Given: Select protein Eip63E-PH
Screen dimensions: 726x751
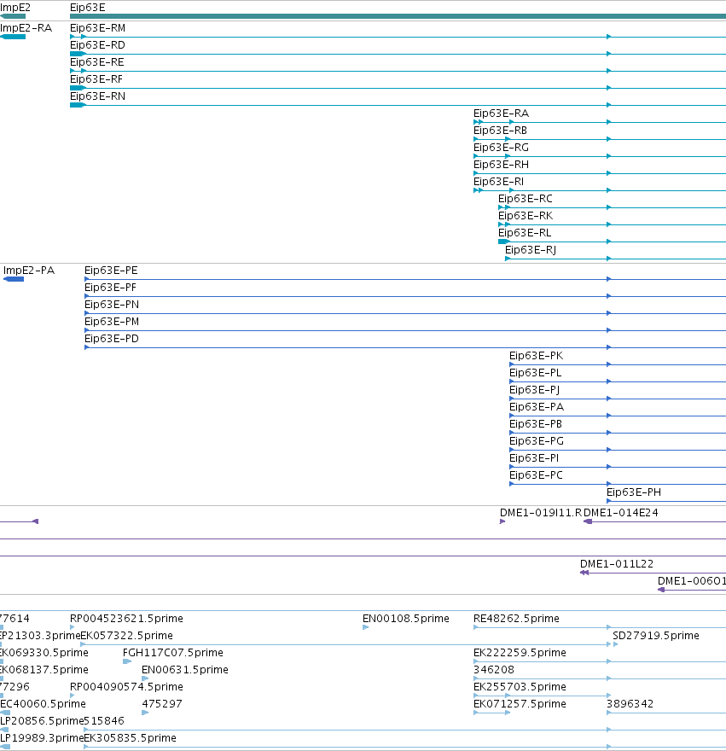Looking at the screenshot, I should [x=634, y=492].
